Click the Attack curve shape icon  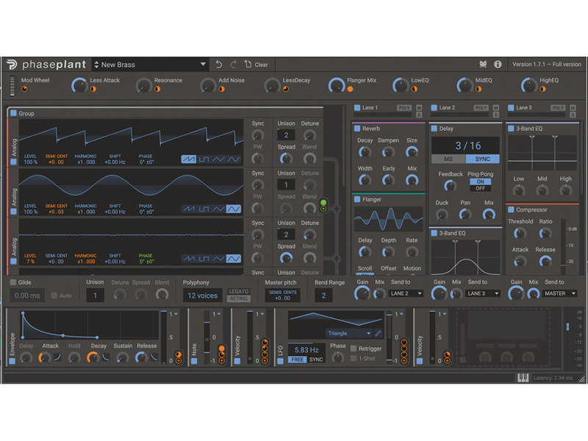pyautogui.click(x=57, y=357)
